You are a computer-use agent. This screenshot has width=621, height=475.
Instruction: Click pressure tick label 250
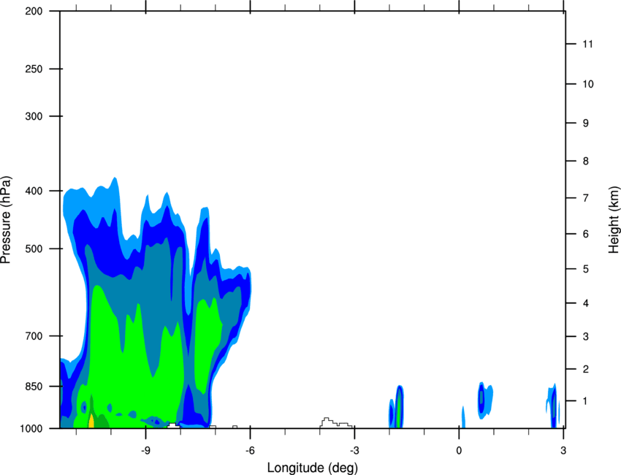[x=34, y=69]
